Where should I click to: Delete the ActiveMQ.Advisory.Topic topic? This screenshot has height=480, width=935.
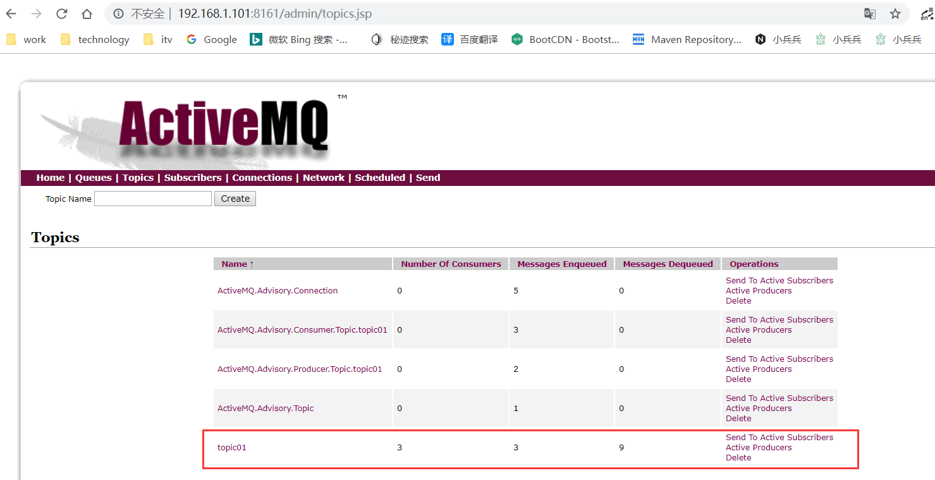[738, 419]
